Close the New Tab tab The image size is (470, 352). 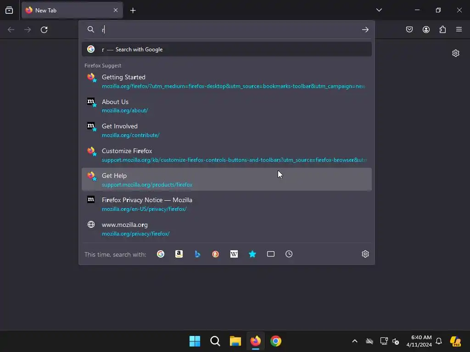[x=116, y=10]
